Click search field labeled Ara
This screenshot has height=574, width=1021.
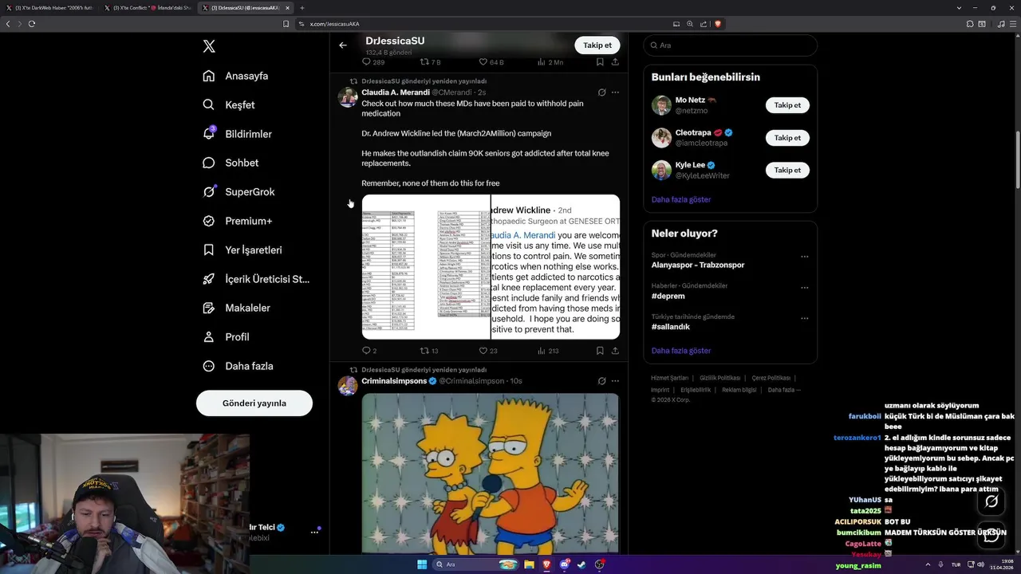[730, 45]
